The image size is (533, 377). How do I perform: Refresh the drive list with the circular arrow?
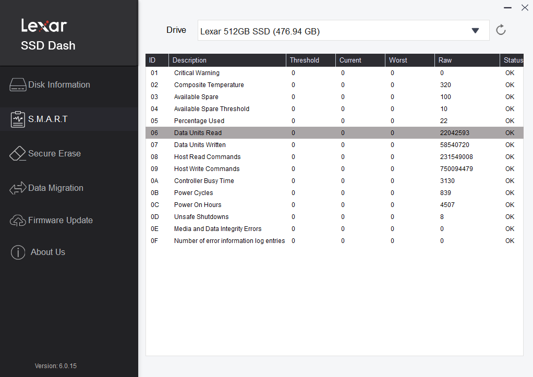501,30
